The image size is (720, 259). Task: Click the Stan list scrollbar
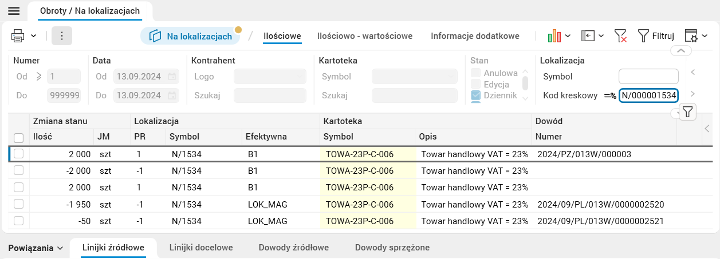pyautogui.click(x=525, y=85)
